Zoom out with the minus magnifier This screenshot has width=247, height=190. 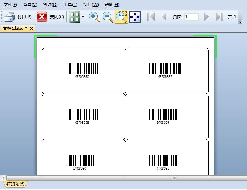(108, 17)
